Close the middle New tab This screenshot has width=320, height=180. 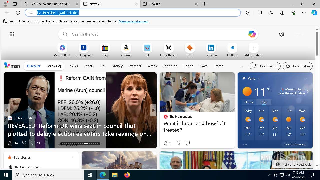(x=136, y=4)
